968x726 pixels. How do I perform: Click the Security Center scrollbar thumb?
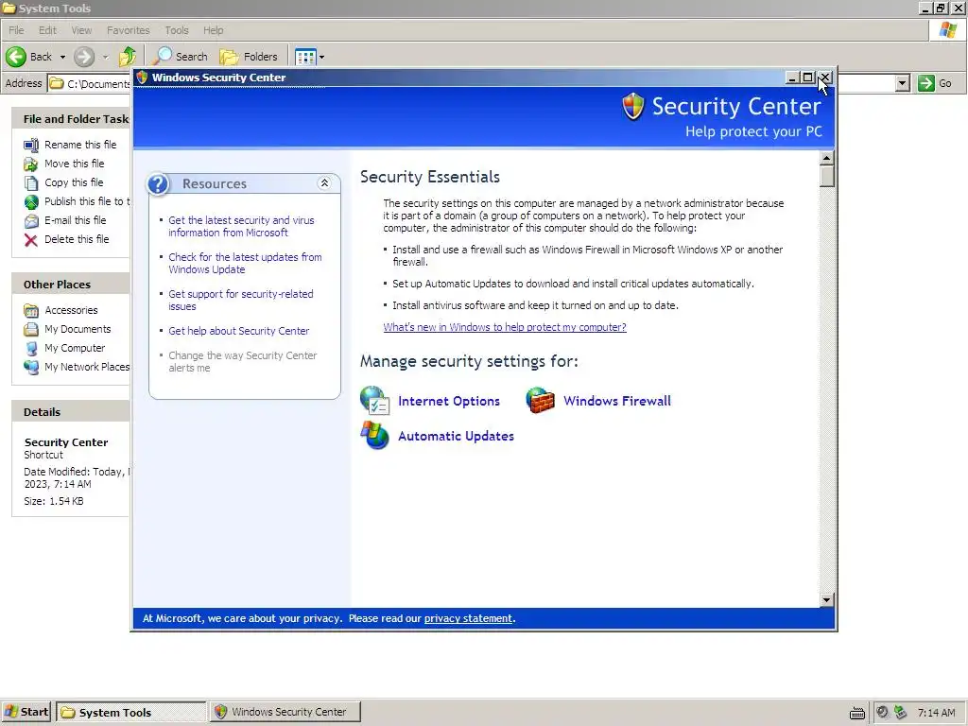pos(827,177)
